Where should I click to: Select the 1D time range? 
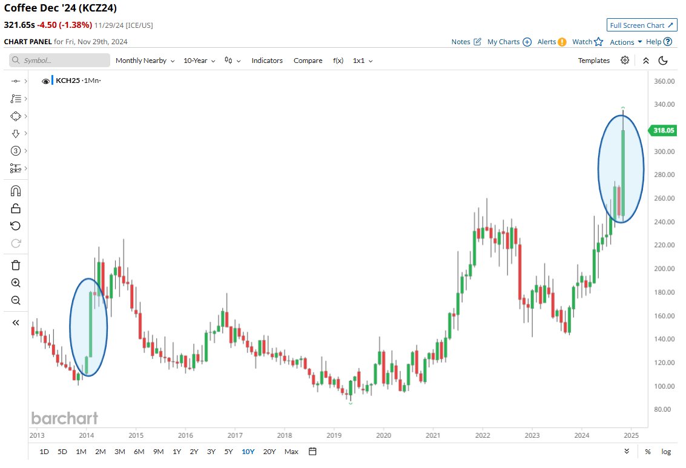click(x=44, y=452)
